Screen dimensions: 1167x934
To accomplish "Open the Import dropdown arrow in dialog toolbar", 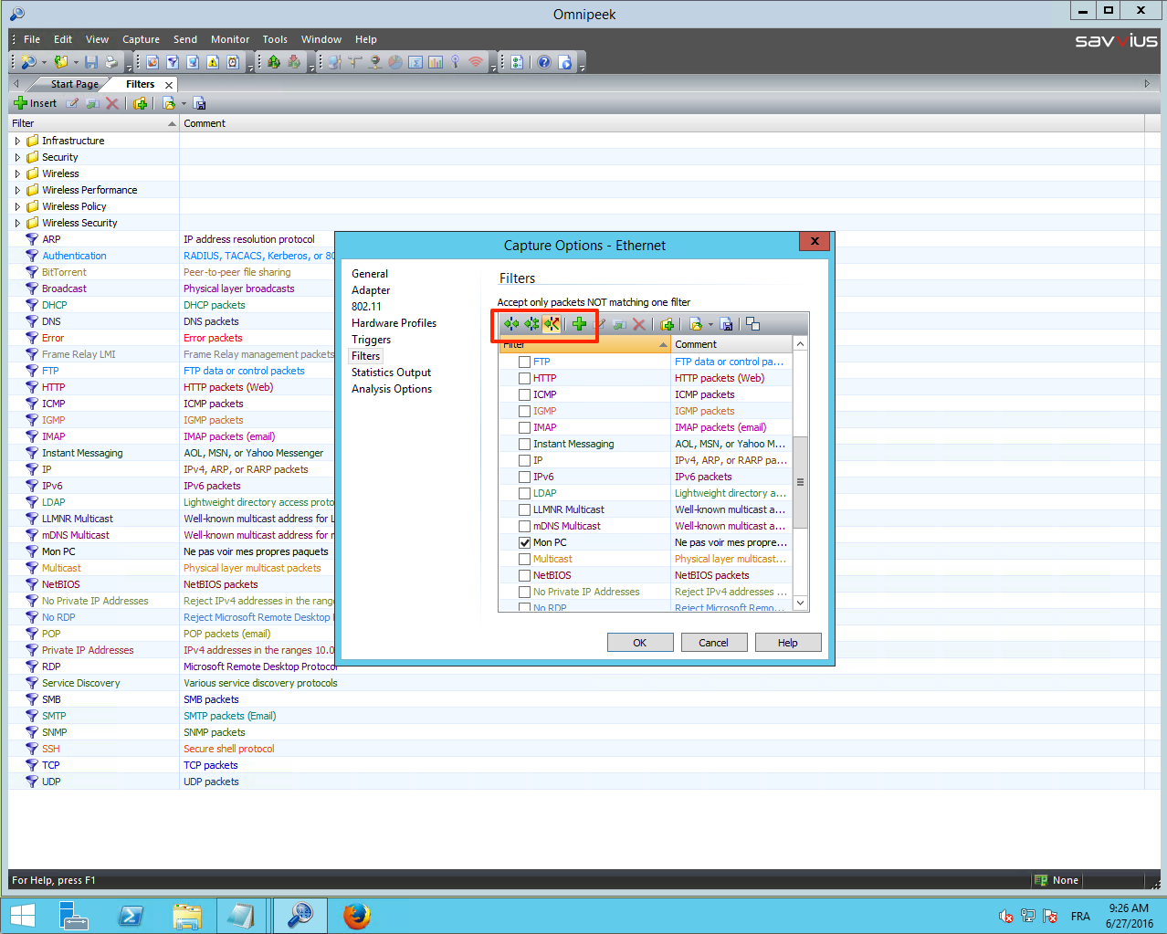I will pyautogui.click(x=710, y=324).
